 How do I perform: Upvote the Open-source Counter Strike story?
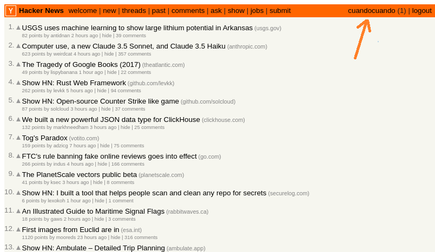point(18,101)
